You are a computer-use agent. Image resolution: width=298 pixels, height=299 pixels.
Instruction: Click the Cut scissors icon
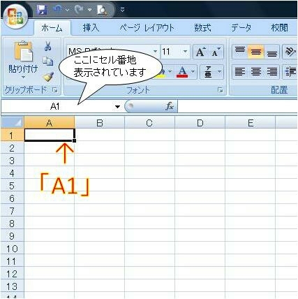coord(48,46)
